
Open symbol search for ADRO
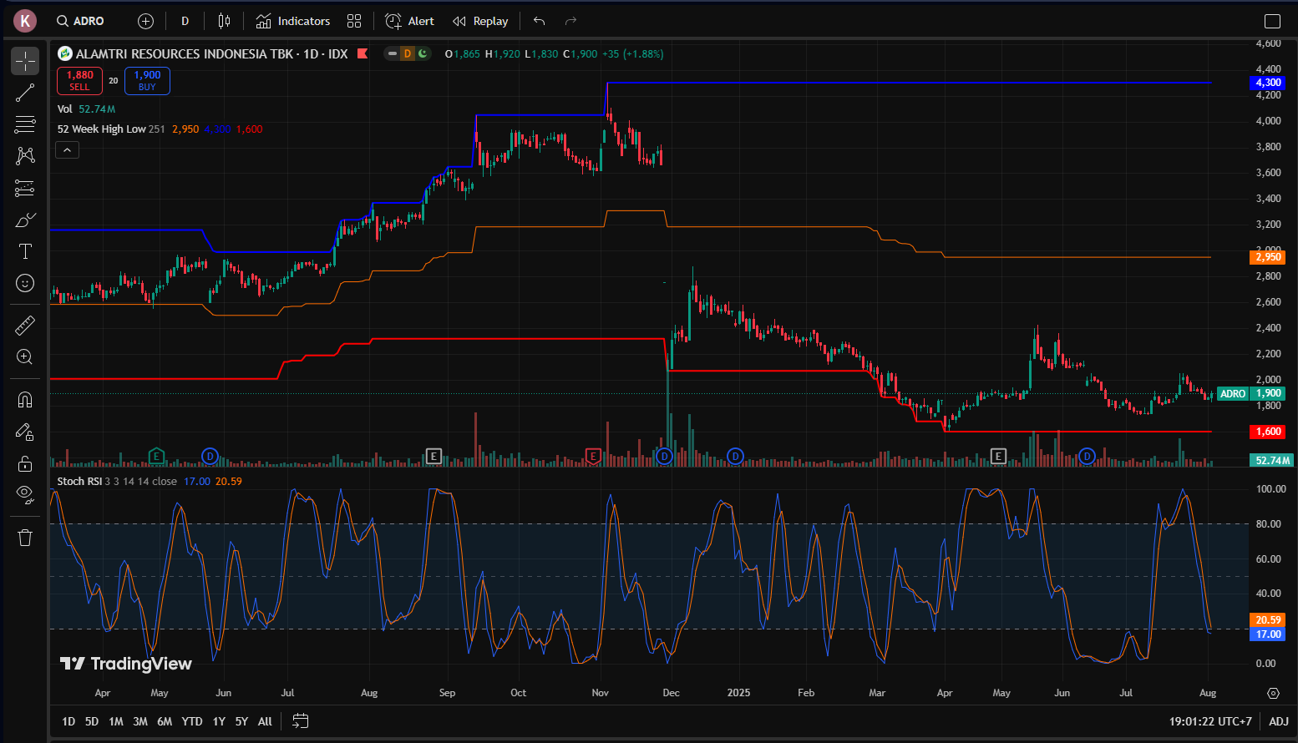80,21
